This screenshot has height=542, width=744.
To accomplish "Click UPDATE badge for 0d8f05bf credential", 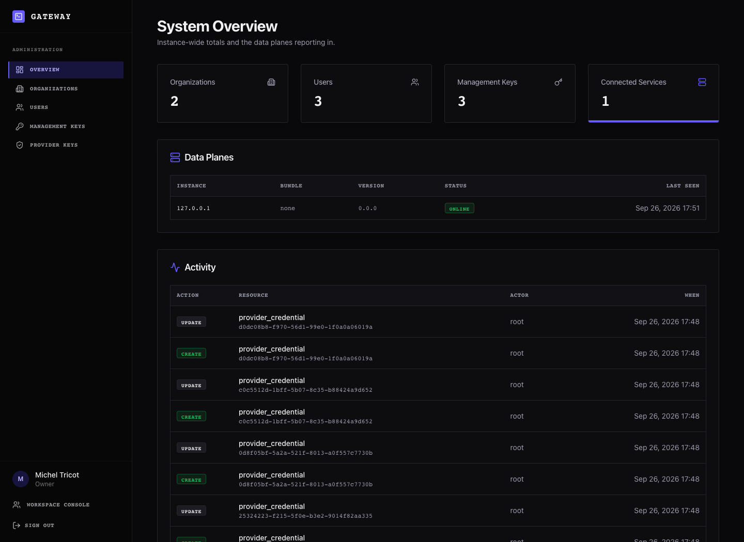I will 191,448.
